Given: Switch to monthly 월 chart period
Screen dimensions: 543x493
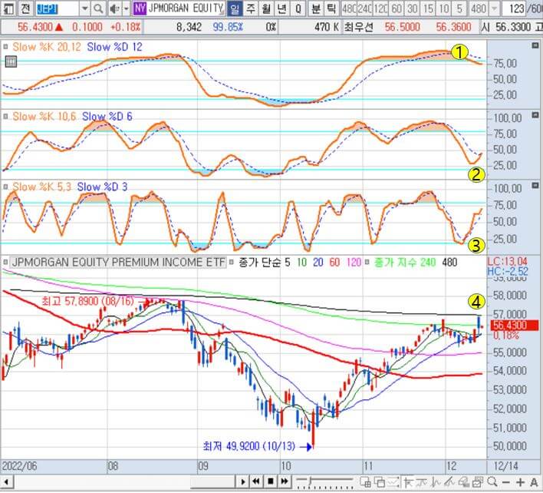Looking at the screenshot, I should pos(266,8).
